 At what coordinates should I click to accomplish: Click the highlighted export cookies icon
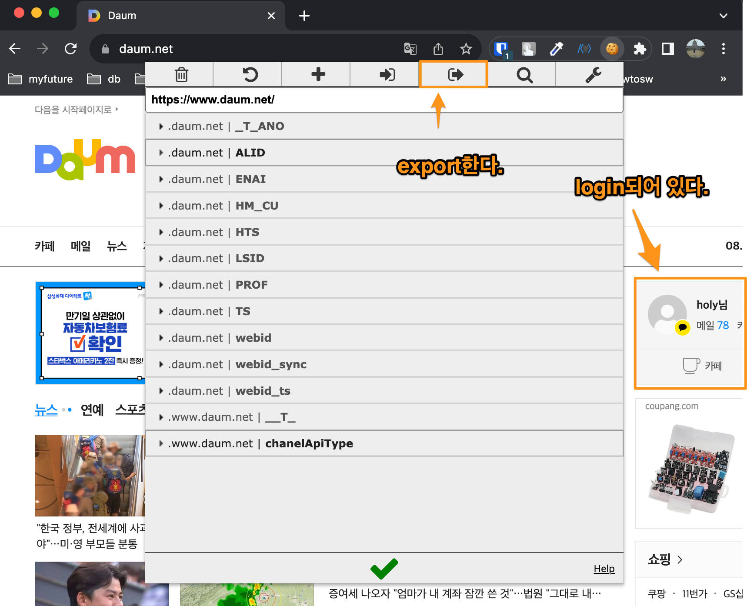tap(454, 74)
